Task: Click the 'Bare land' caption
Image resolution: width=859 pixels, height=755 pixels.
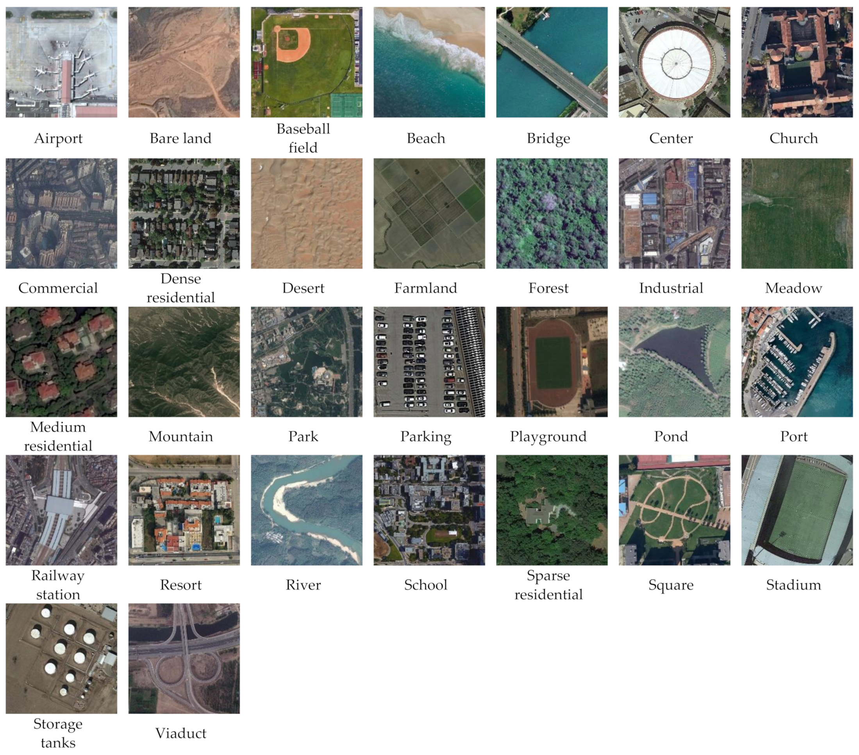Action: pos(181,138)
